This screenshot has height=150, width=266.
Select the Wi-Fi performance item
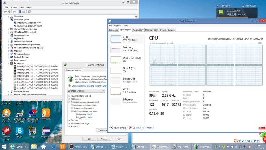[116, 91]
